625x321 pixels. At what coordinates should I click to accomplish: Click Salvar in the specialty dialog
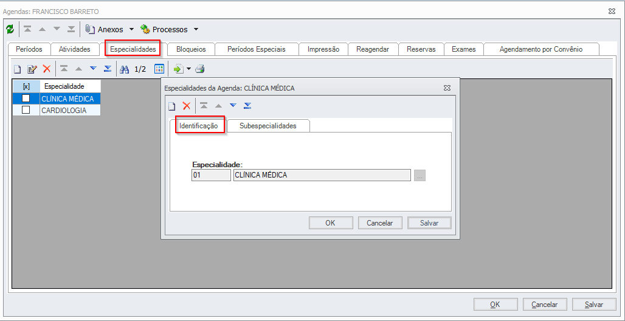coord(429,223)
